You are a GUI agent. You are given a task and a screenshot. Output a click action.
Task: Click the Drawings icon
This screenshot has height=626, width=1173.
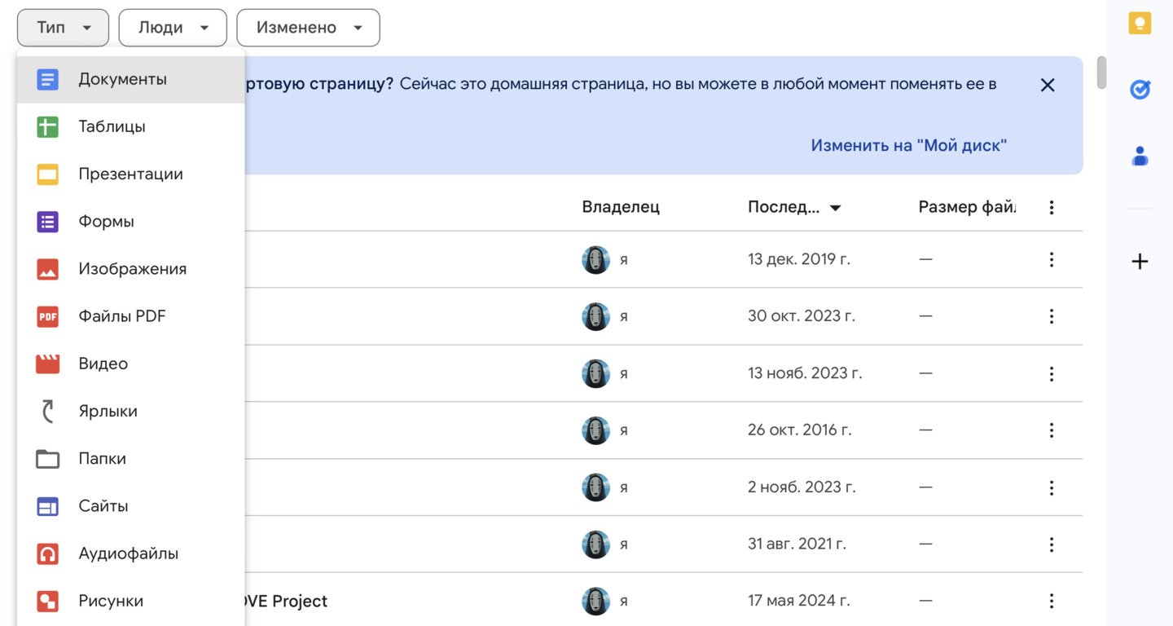[48, 601]
